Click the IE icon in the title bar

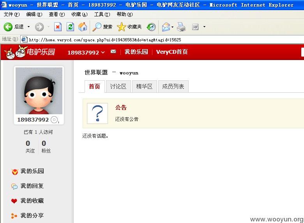[x=4, y=4]
